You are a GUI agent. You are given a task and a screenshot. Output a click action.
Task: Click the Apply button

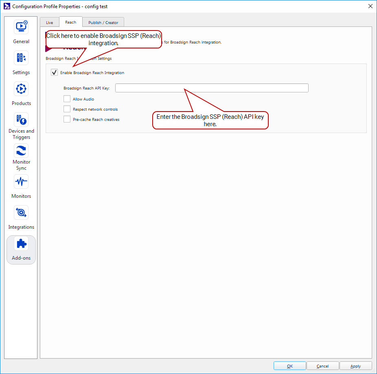point(355,366)
